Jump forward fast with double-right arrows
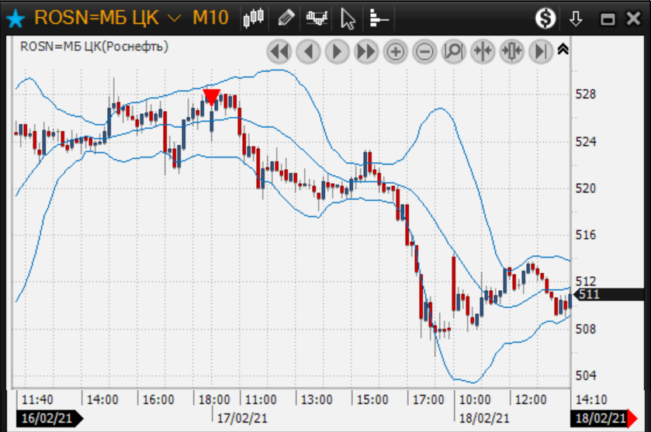The image size is (651, 432). pyautogui.click(x=366, y=52)
